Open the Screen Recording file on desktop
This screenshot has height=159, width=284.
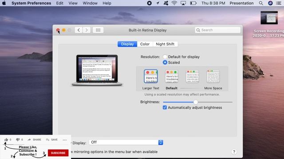click(x=269, y=18)
